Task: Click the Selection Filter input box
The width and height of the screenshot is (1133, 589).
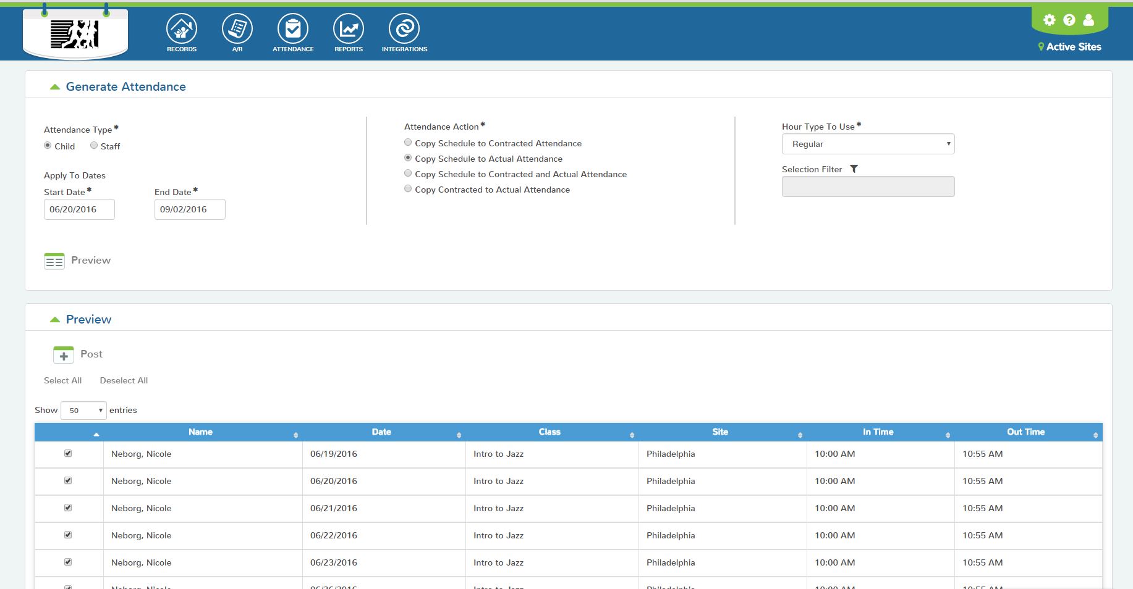Action: coord(868,186)
